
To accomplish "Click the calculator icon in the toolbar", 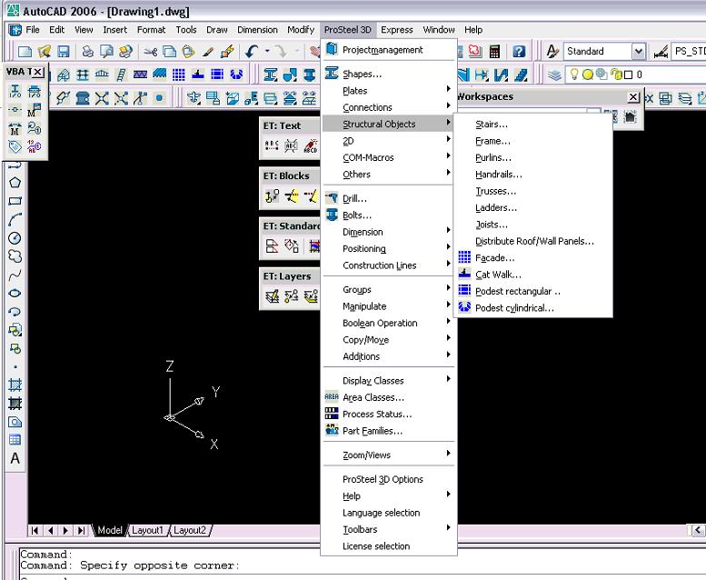I will 494,52.
